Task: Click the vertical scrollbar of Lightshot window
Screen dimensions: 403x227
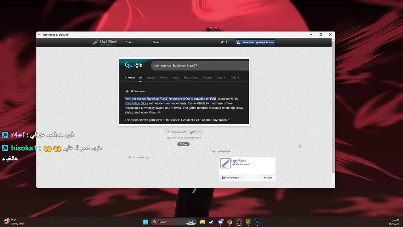Action: coord(333,107)
